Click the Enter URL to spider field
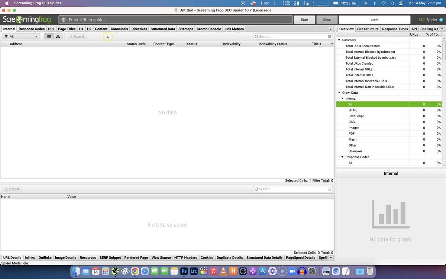Viewport: 446px width, 279px height. pos(175,20)
